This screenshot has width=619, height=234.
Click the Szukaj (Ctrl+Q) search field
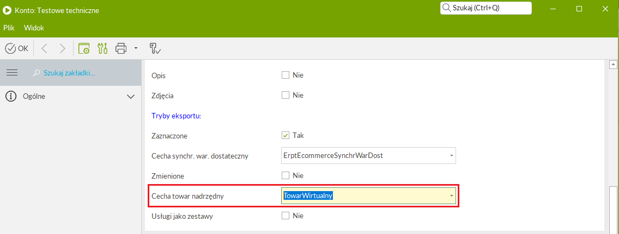486,8
